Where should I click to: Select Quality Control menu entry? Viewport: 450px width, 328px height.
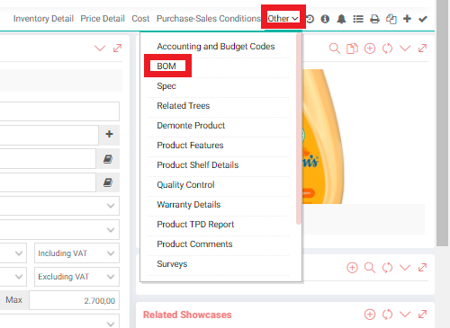tap(185, 185)
